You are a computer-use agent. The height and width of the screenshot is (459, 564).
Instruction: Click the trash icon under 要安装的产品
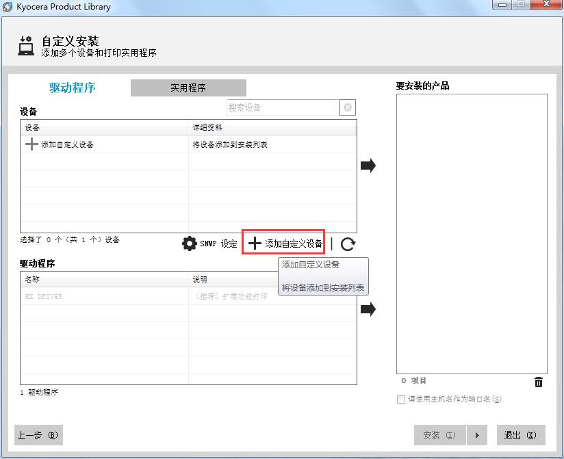pos(539,382)
